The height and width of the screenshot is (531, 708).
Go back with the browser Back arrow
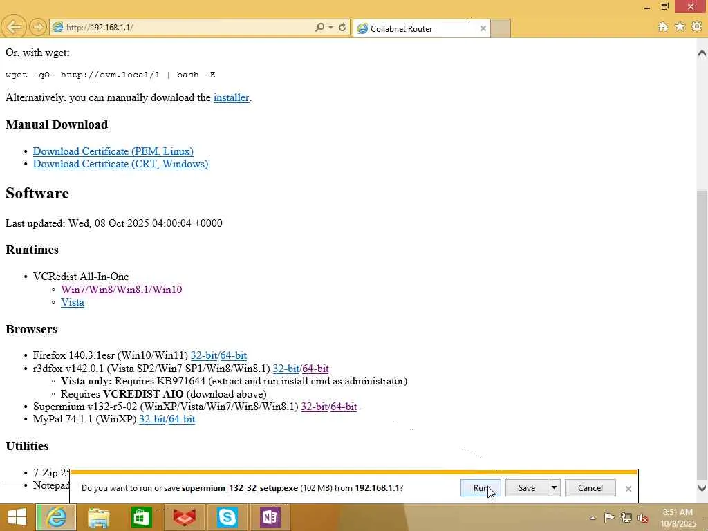click(14, 27)
